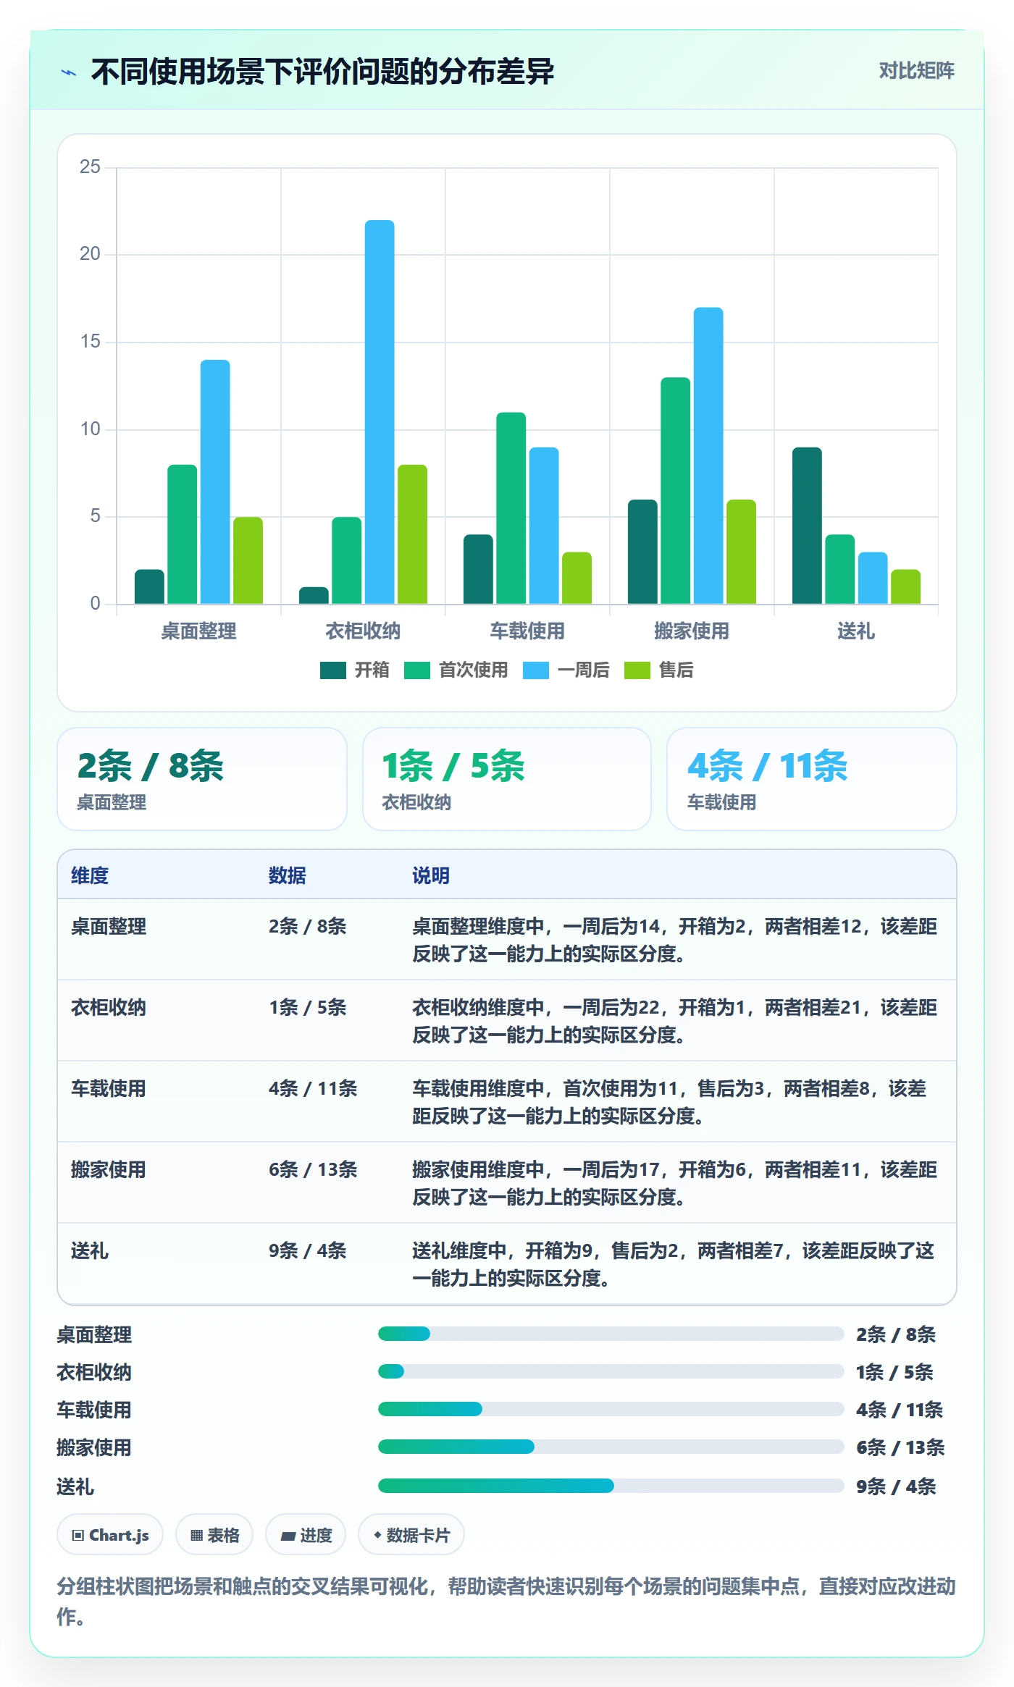Click the tallest 一周后 bar in 衣柜收纳 group
The image size is (1014, 1687).
(x=380, y=412)
